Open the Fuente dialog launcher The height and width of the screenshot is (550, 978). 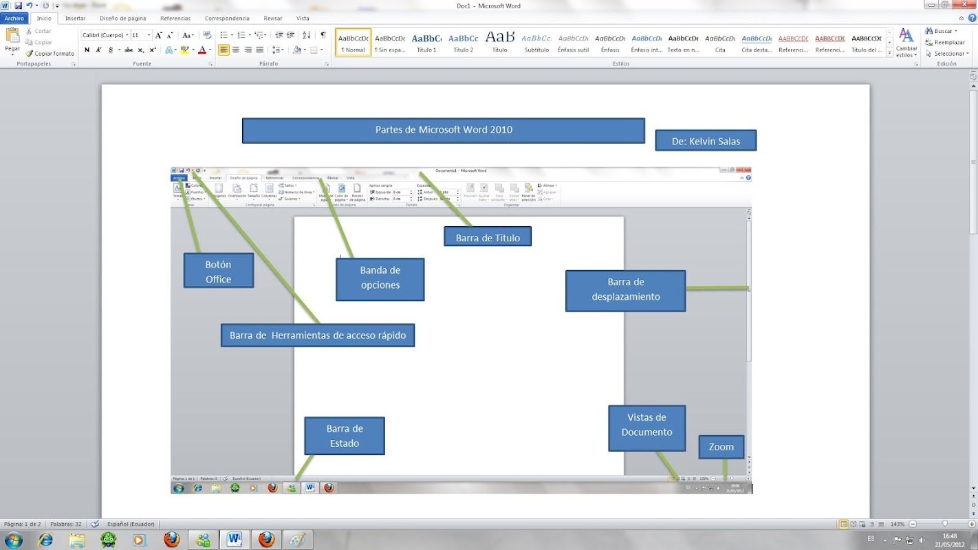pos(210,64)
